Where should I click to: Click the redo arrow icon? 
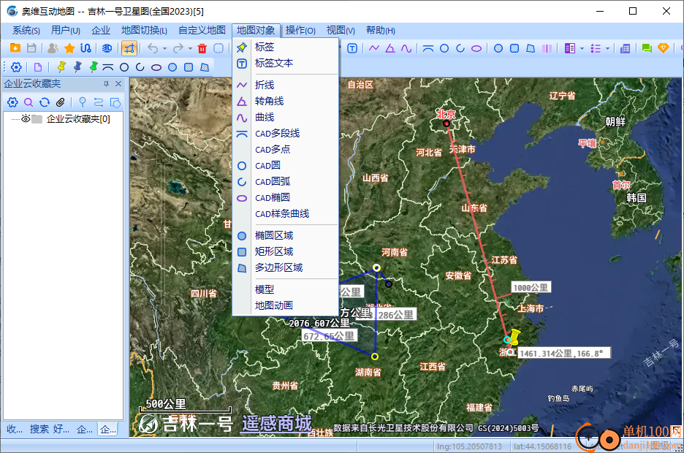tap(178, 48)
